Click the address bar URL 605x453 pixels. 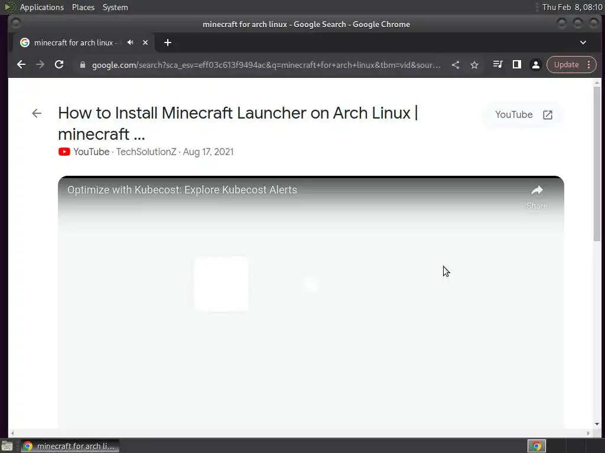point(266,65)
